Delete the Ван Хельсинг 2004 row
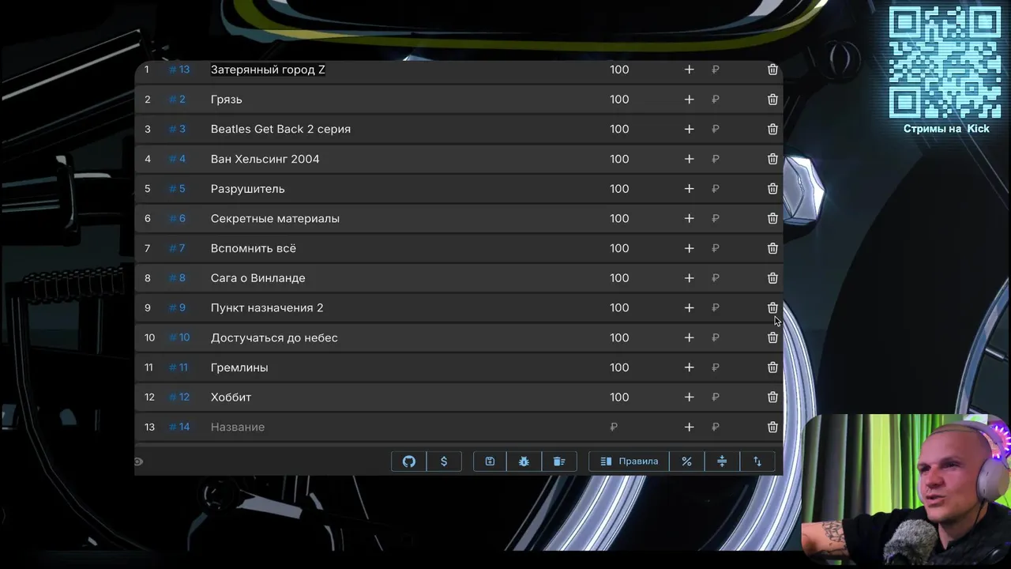The height and width of the screenshot is (569, 1011). [x=772, y=159]
